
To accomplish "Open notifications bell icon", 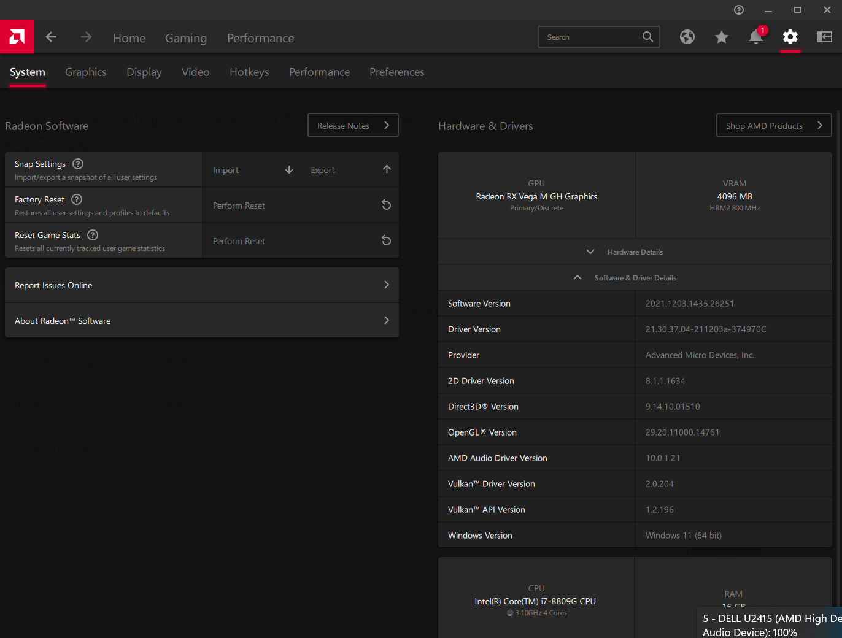I will (755, 37).
